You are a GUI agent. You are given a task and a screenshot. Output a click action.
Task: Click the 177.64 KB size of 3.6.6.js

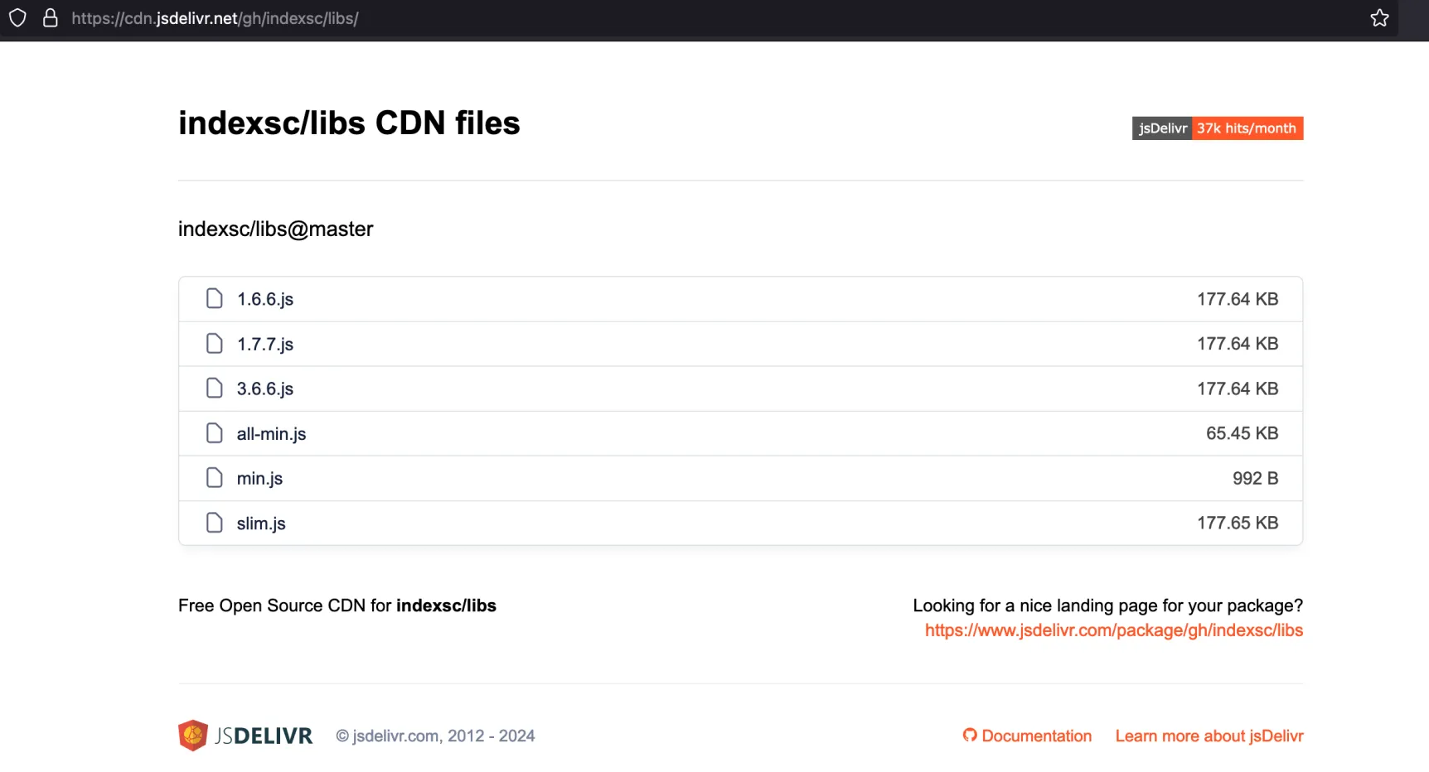1238,388
